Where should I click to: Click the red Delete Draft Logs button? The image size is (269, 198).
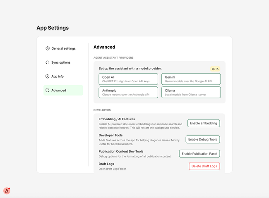[x=204, y=166]
